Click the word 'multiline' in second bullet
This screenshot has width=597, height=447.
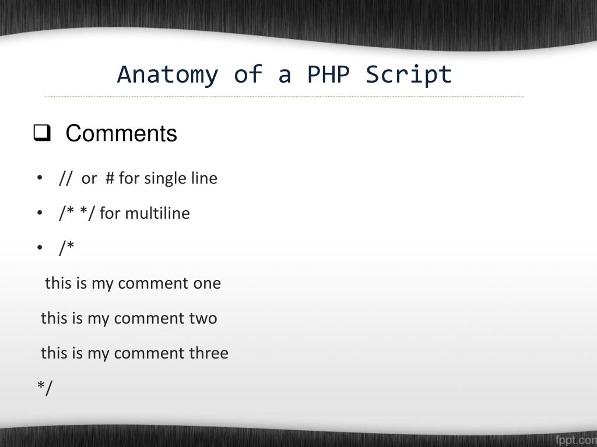pyautogui.click(x=157, y=213)
